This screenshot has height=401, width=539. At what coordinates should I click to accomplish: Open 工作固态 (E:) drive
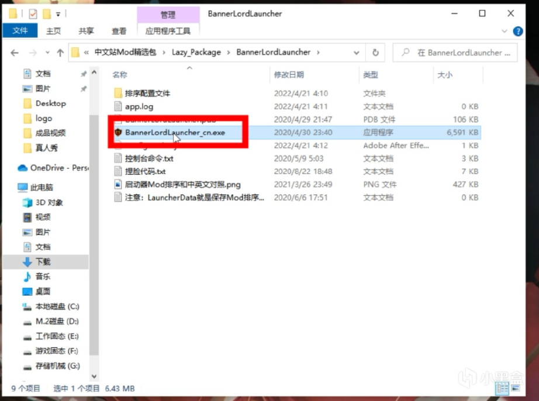click(x=57, y=336)
